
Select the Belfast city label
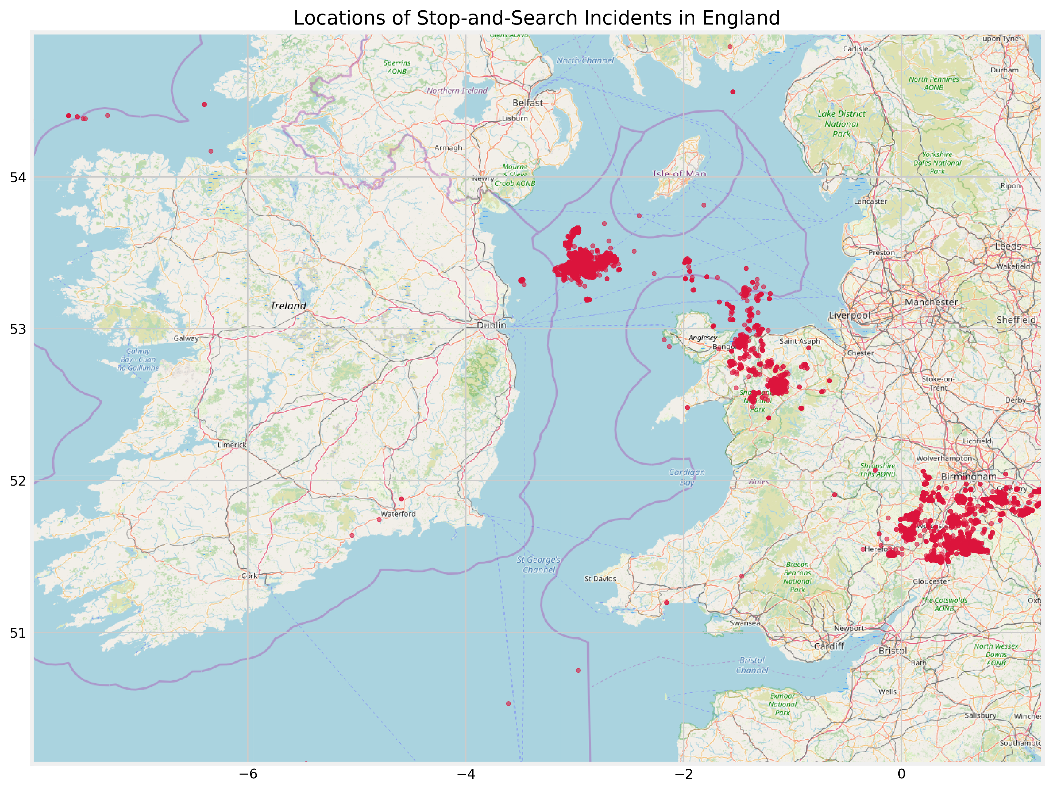[x=527, y=103]
